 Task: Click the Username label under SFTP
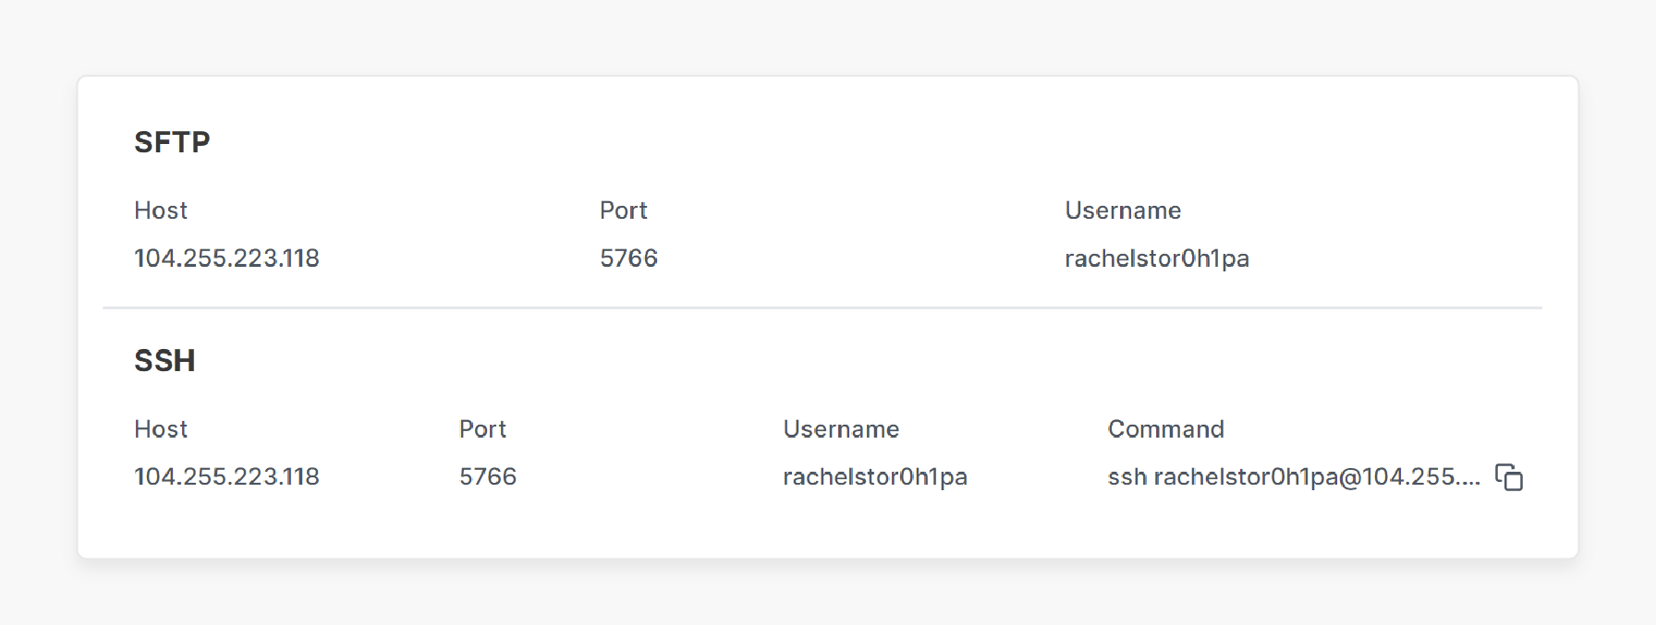tap(1123, 210)
